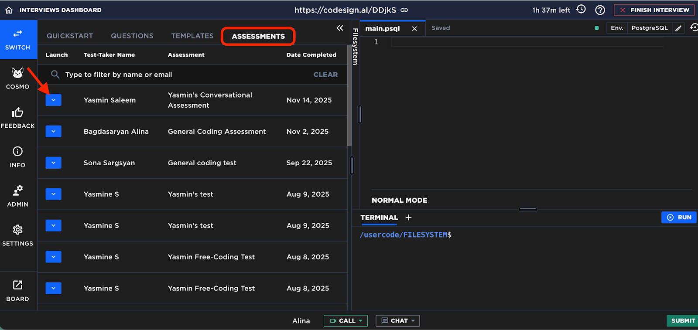This screenshot has height=330, width=698.
Task: Click the time history clock icon
Action: pos(581,10)
